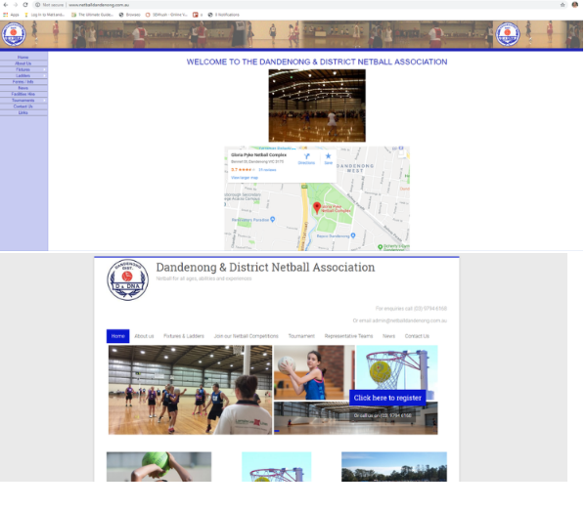The image size is (586, 510).
Task: Expand the Ladders submenu arrow
Action: coord(44,76)
